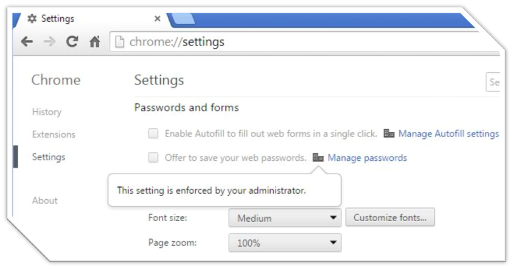The width and height of the screenshot is (513, 269).
Task: Click the forward navigation arrow
Action: click(50, 42)
